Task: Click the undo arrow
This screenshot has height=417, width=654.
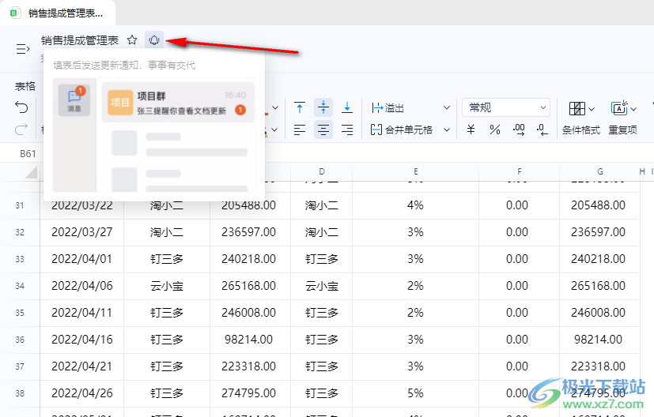Action: [x=22, y=107]
